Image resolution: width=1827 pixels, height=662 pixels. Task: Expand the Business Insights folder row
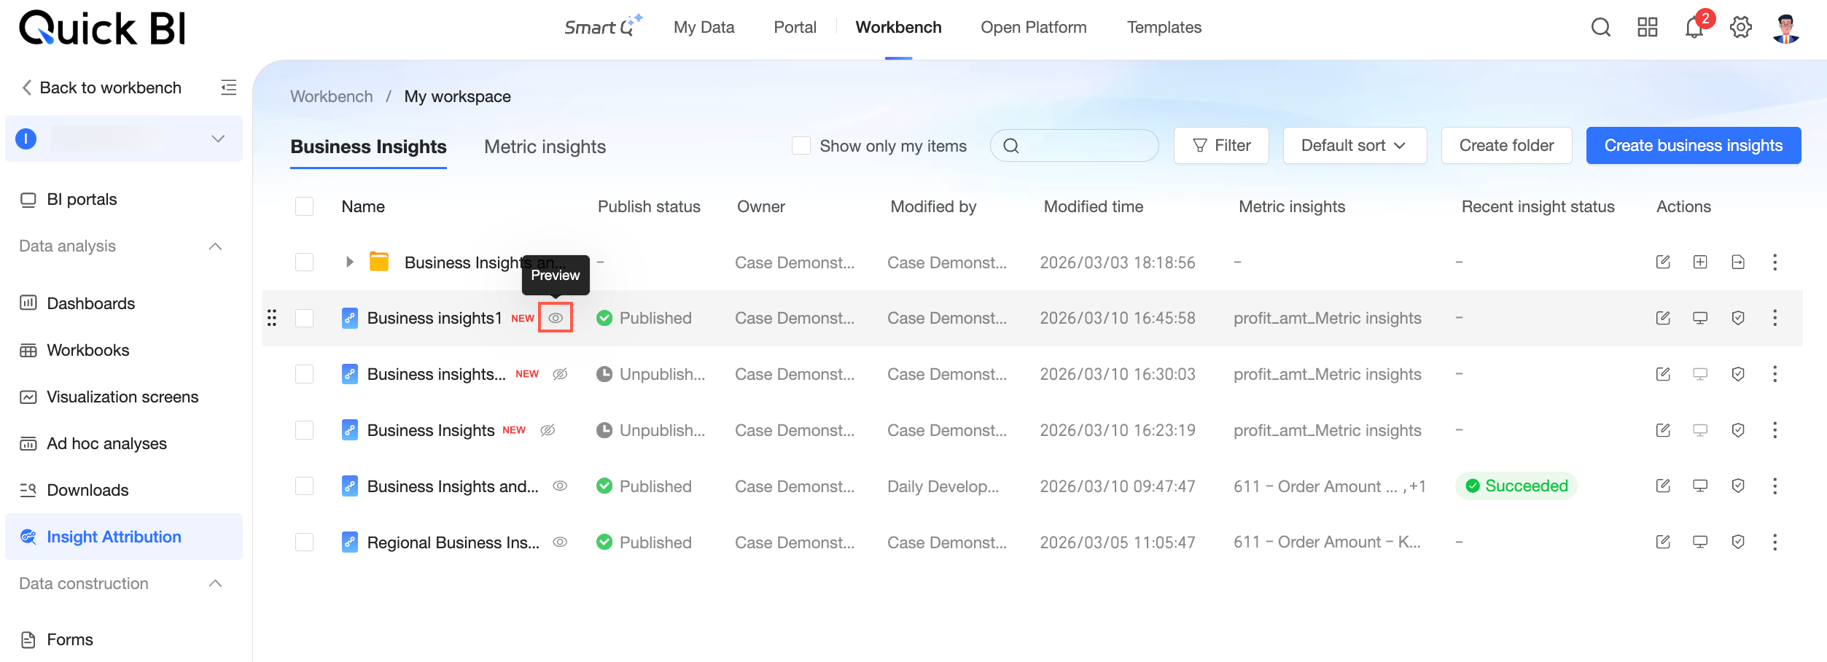point(349,262)
